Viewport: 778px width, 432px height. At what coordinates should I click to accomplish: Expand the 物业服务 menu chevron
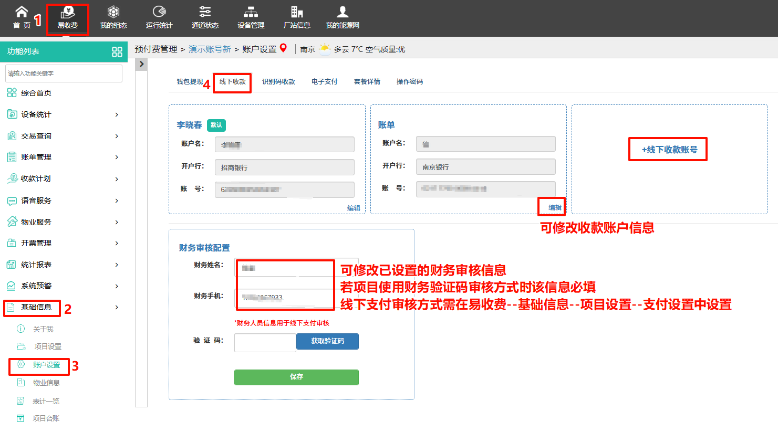117,222
